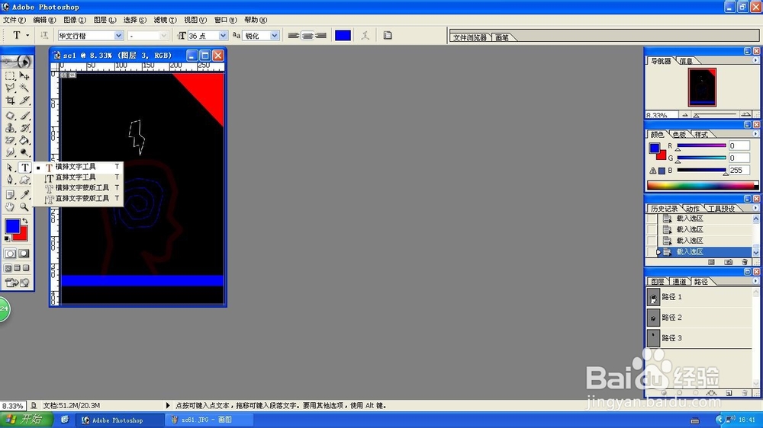Select the Dodge tool
The width and height of the screenshot is (763, 428).
pyautogui.click(x=24, y=152)
